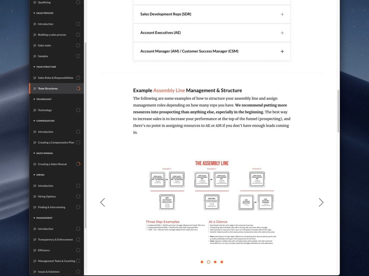
Task: Click the lines icon beside Transparency & Enforcement
Action: [35, 240]
